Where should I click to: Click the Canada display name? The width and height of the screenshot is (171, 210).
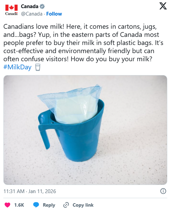tap(30, 6)
